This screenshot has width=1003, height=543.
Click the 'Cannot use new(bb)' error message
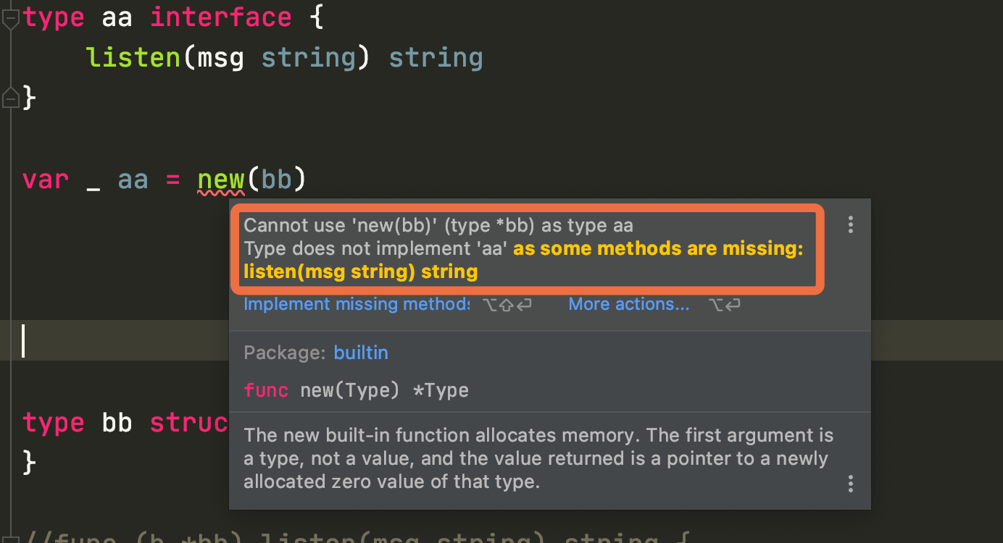pos(438,225)
